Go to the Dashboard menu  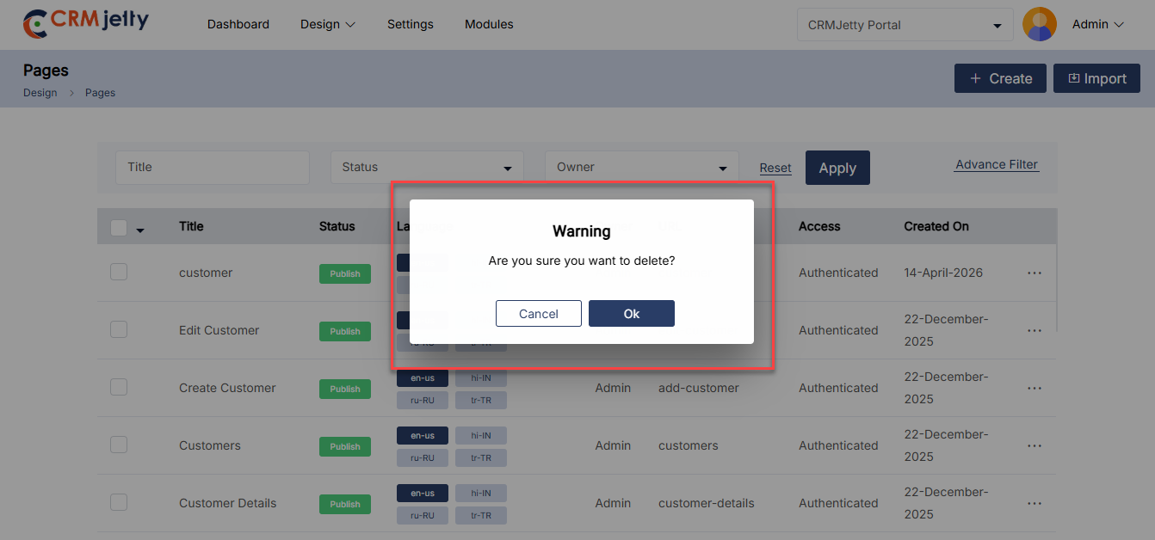click(x=238, y=24)
